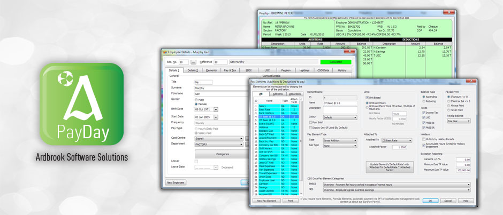The image size is (503, 215).
Task: Toggle the Leaver checkbox
Action: coord(196,161)
